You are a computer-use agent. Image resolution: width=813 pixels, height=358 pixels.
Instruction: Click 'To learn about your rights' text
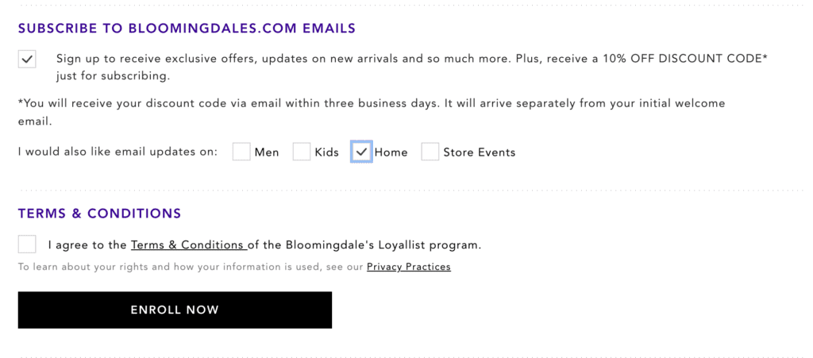tap(191, 267)
